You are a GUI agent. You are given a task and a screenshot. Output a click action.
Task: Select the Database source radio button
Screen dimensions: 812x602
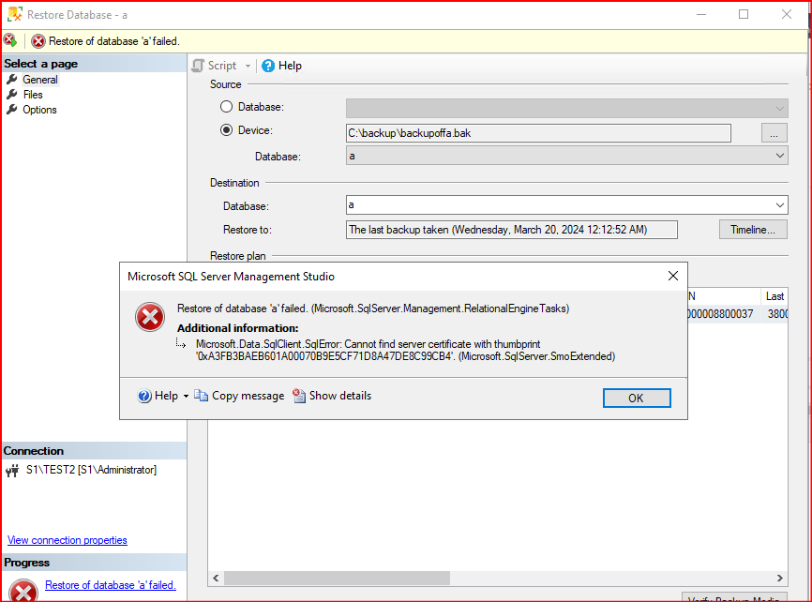point(226,107)
